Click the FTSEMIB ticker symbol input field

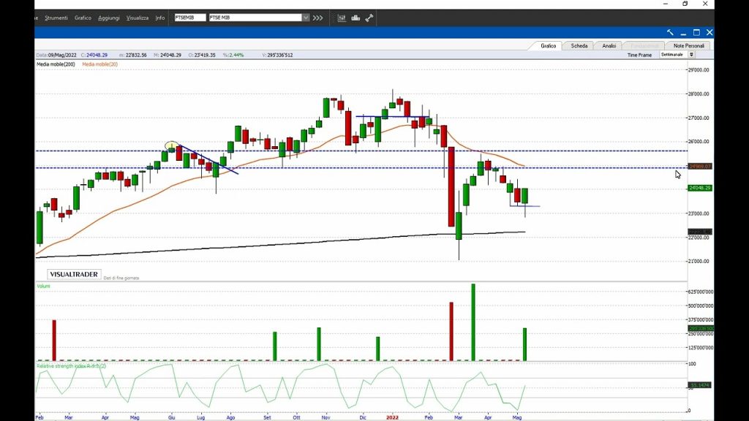pos(190,18)
